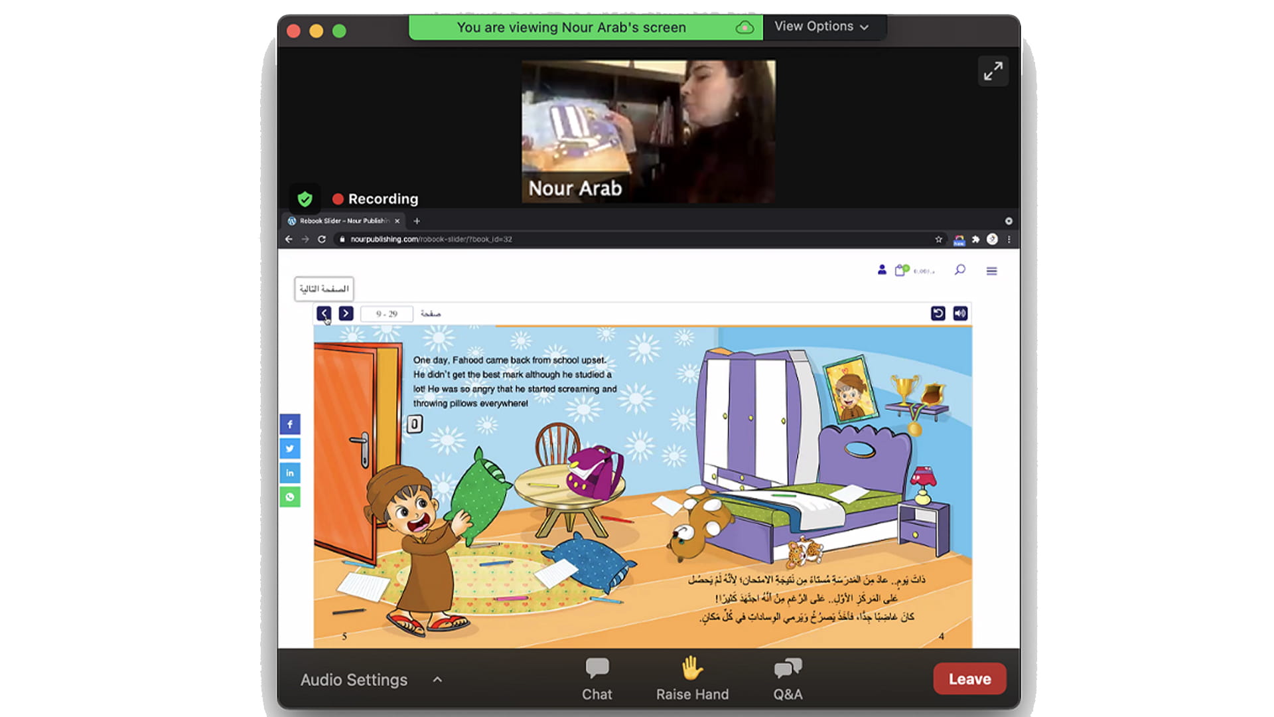Open the shopping cart icon
This screenshot has height=717, width=1274.
coord(900,270)
